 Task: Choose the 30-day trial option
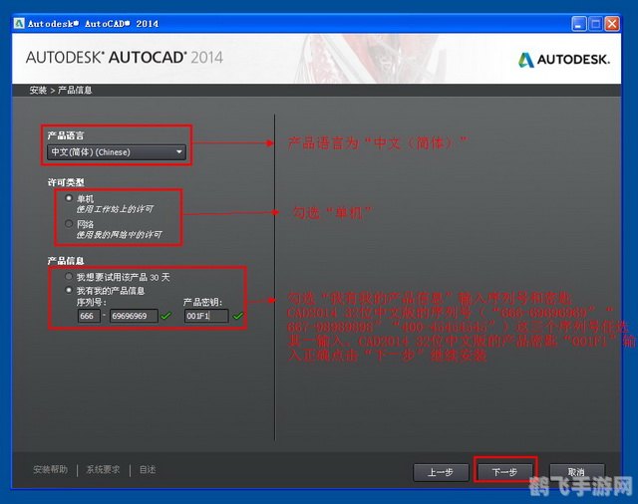[x=69, y=277]
